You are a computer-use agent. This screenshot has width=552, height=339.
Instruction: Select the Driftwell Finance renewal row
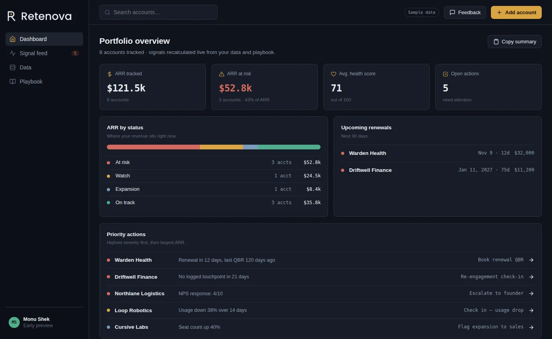pyautogui.click(x=438, y=170)
